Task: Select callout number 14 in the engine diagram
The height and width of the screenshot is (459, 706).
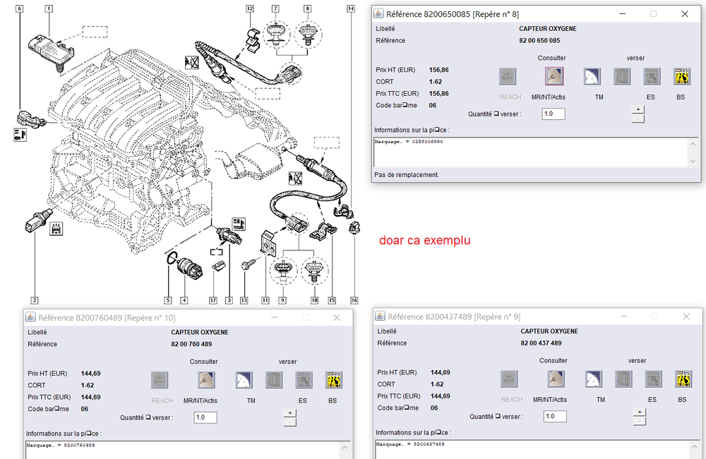Action: pos(351,8)
